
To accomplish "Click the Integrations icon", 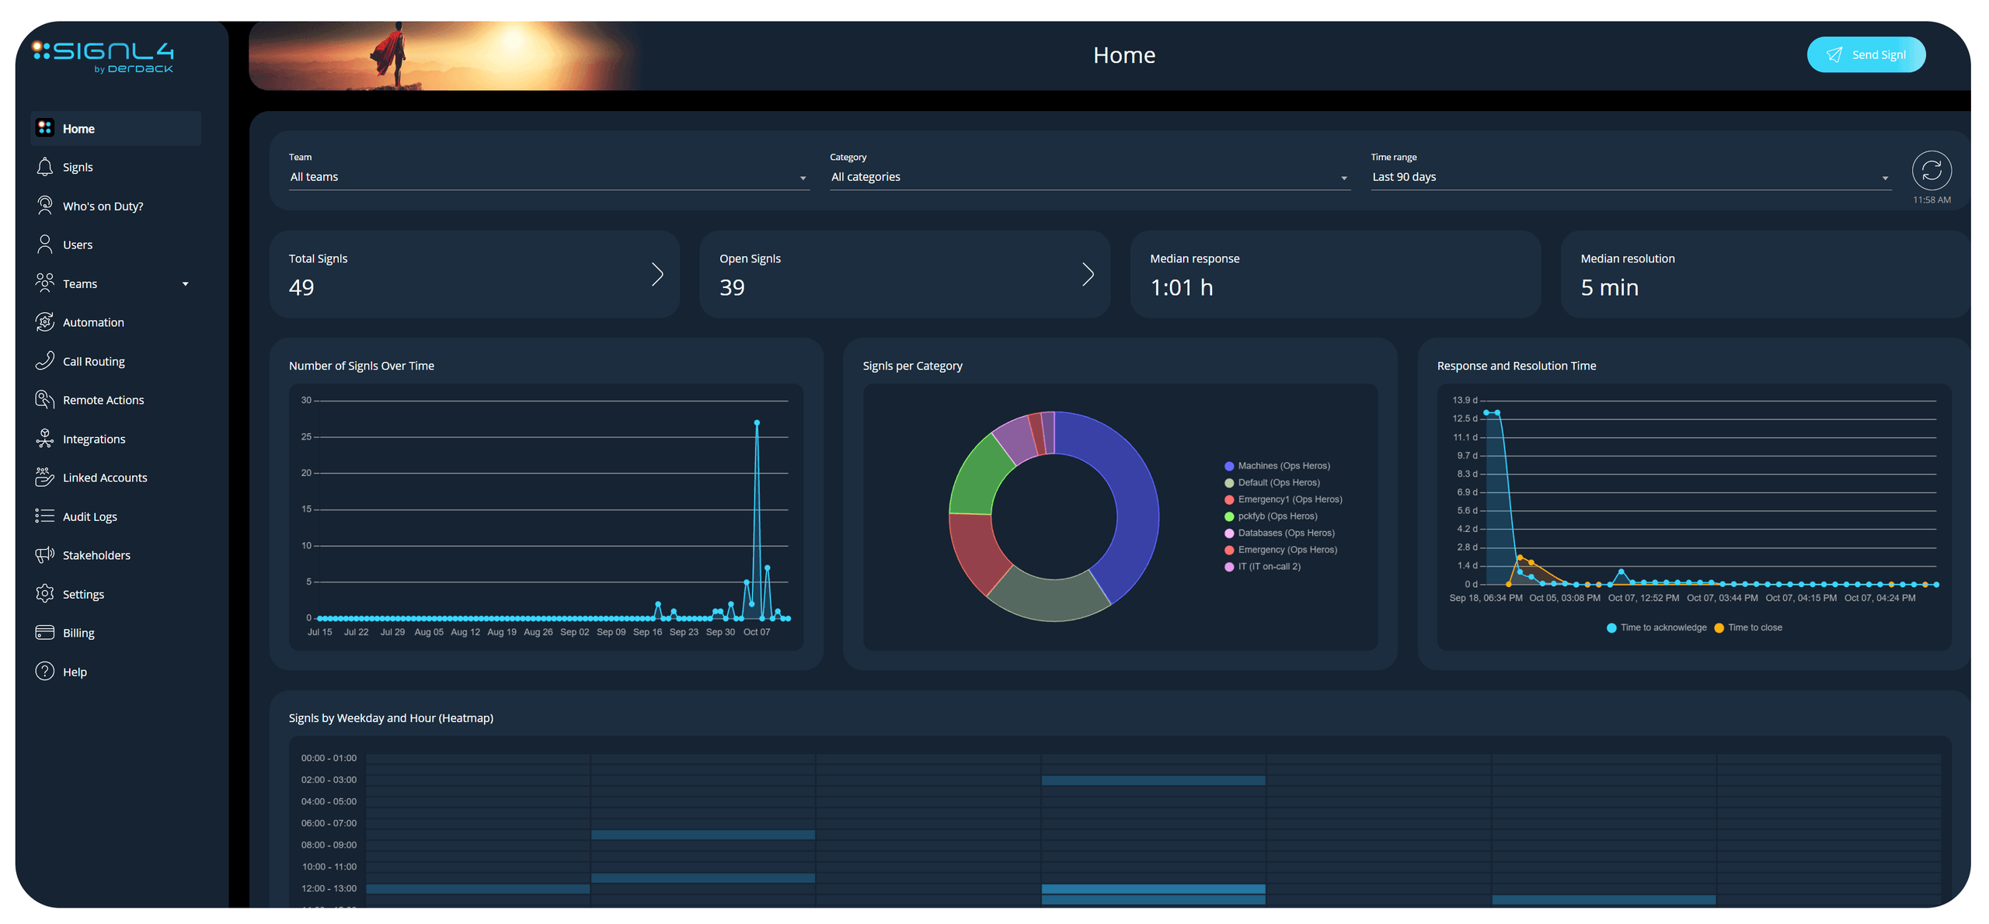I will pos(44,439).
